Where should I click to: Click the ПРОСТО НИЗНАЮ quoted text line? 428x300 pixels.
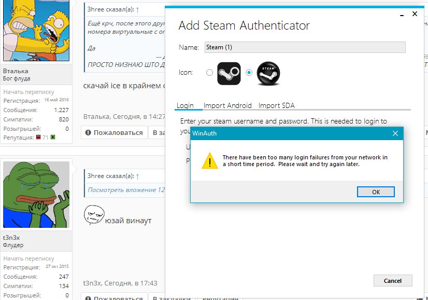point(126,65)
